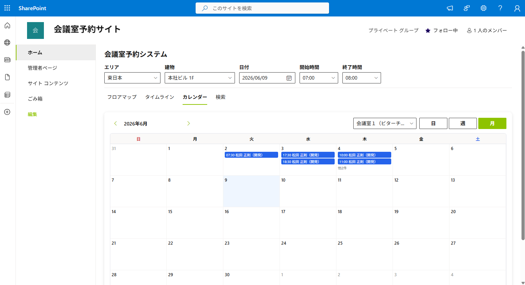
Task: Open the 07:30 松田 正則 reservation
Action: [x=251, y=155]
